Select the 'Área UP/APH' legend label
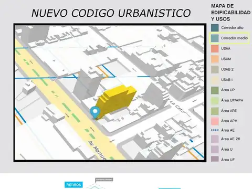Screen dimensions: 252x189 coord(232,100)
